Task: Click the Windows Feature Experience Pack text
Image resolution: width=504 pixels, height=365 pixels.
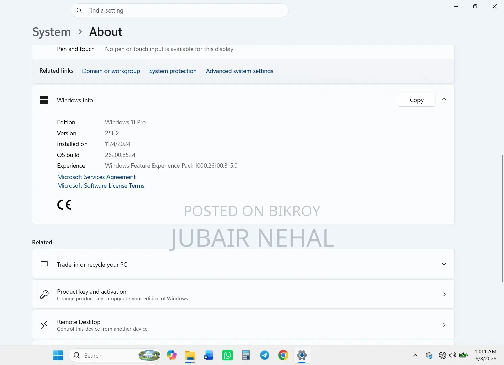Action: [171, 166]
